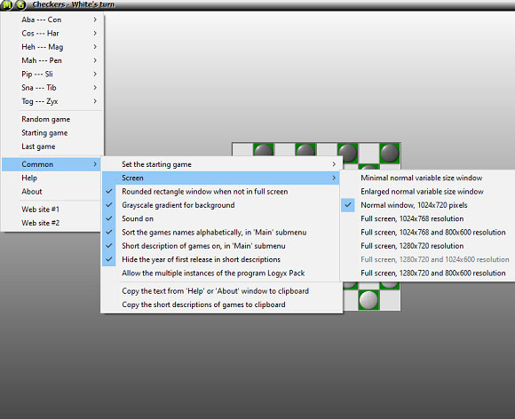515x419 pixels.
Task: Select Minimal normal variable size window
Action: [x=428, y=178]
